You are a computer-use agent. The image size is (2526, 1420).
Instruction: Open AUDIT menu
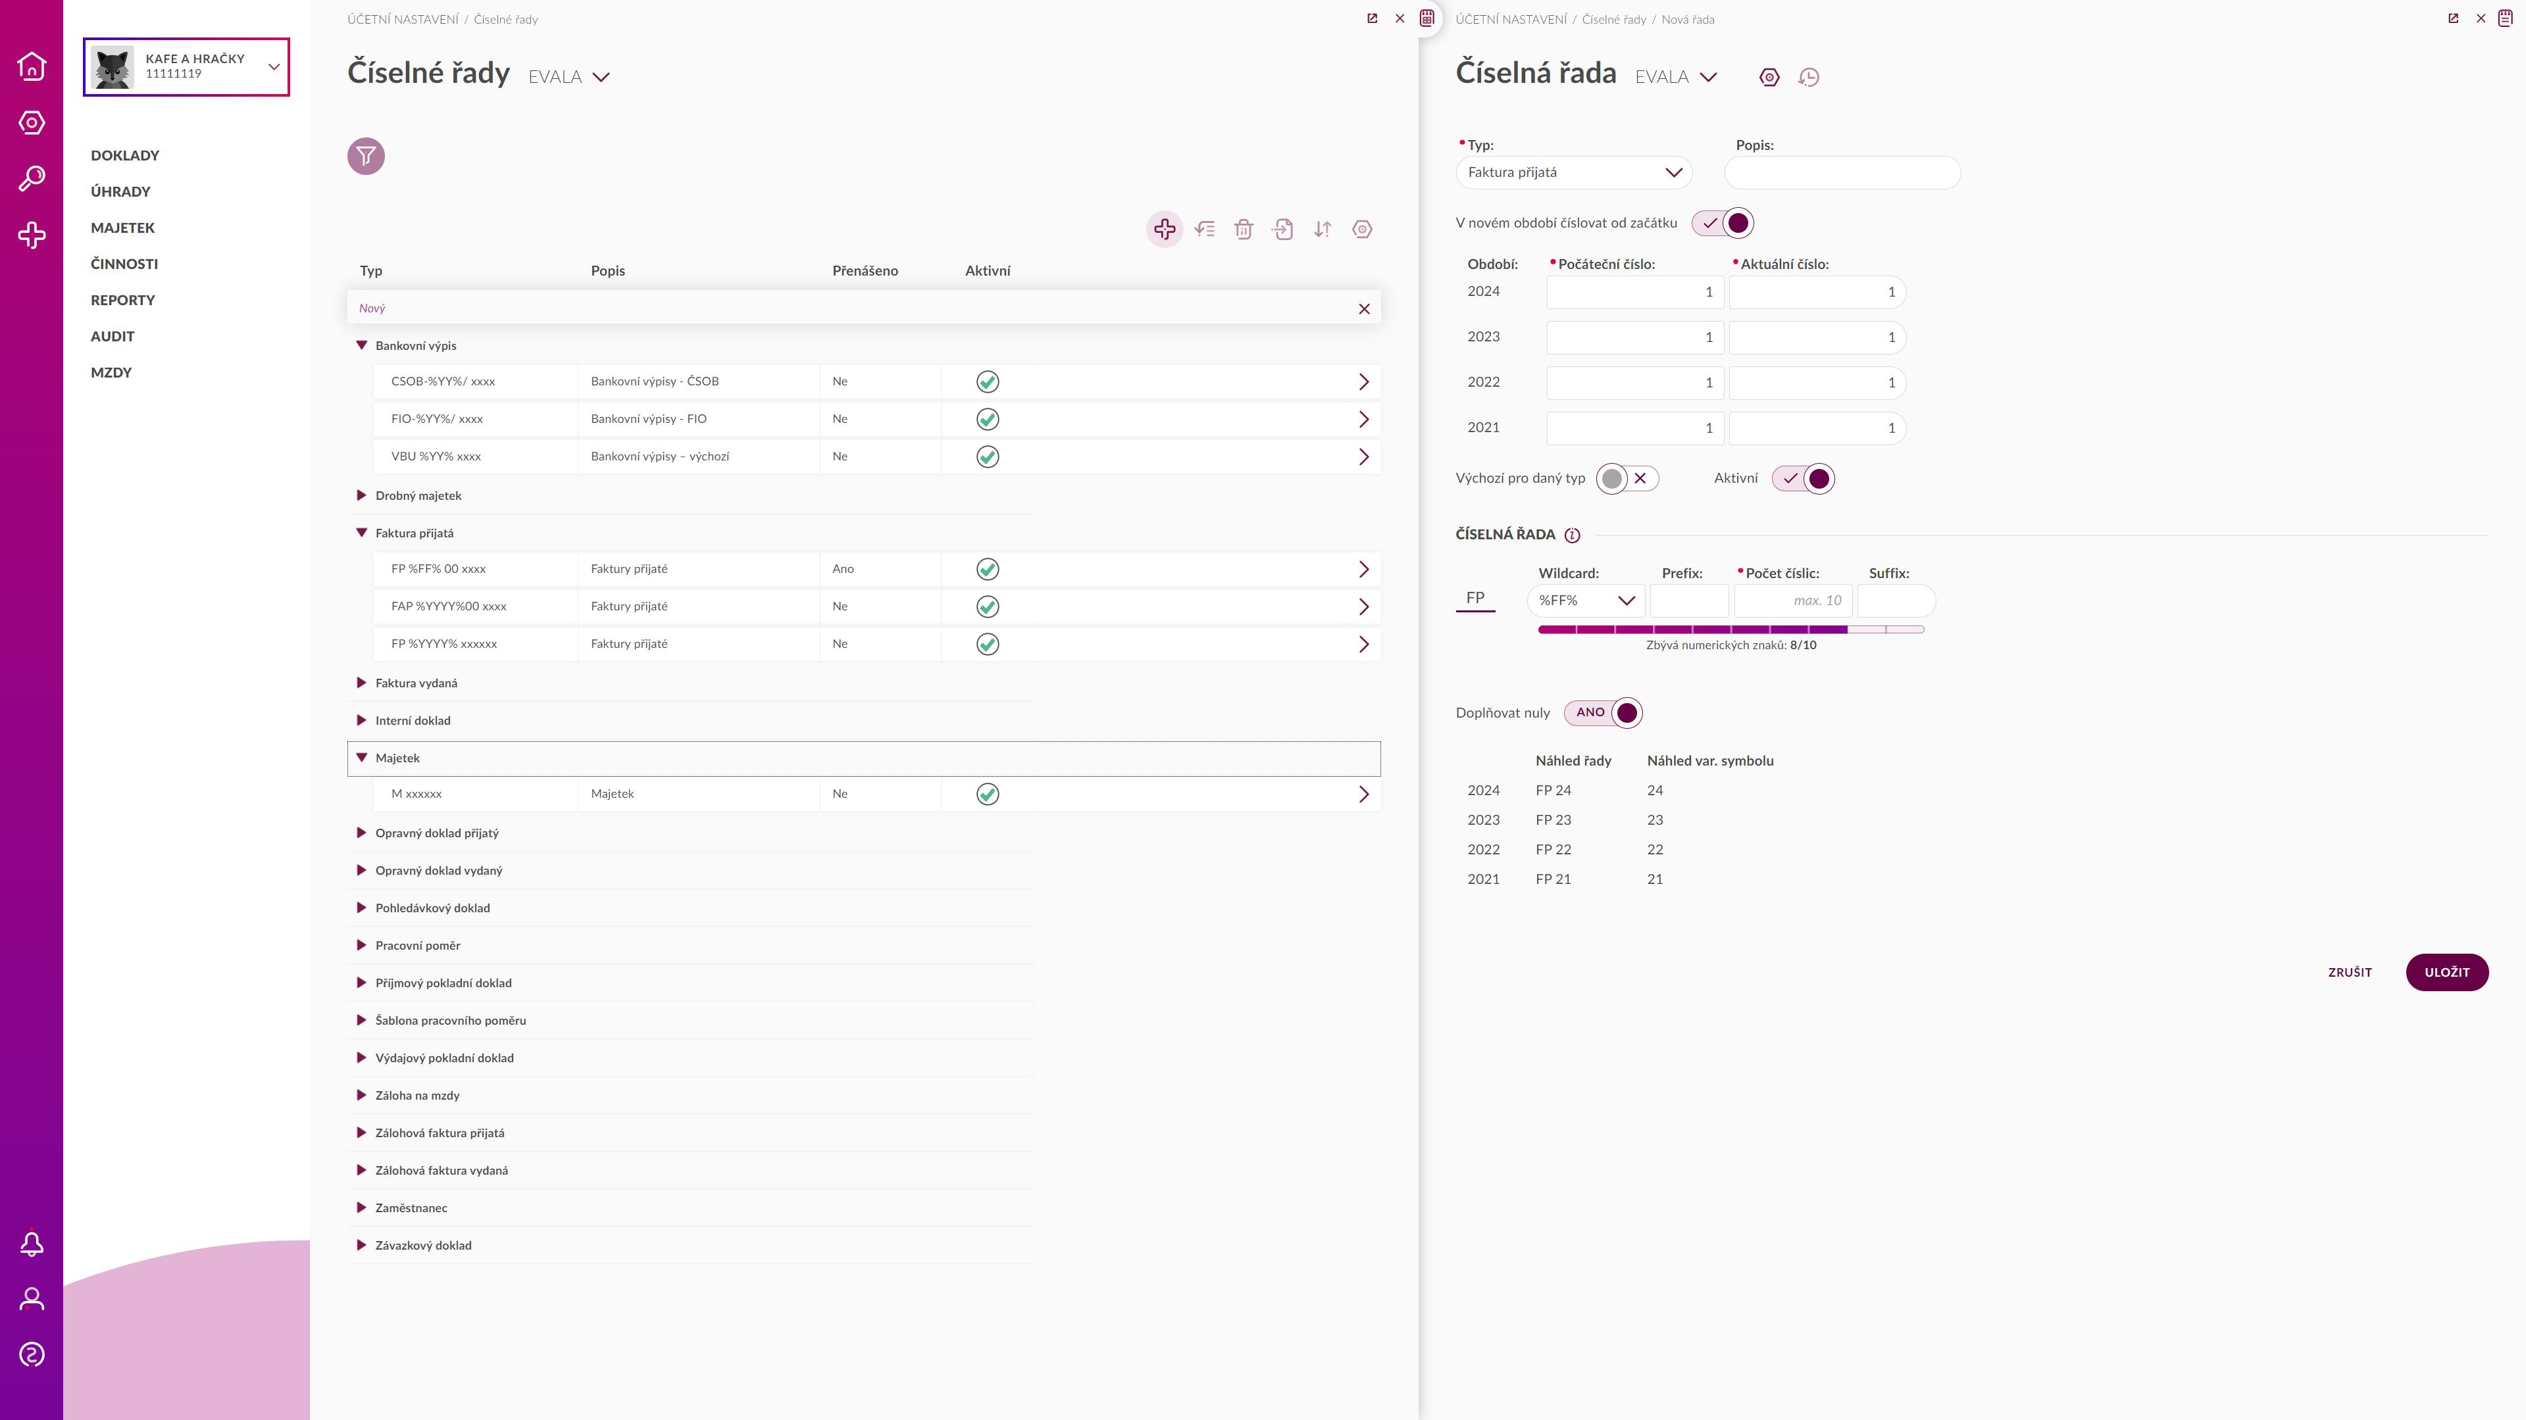[112, 336]
